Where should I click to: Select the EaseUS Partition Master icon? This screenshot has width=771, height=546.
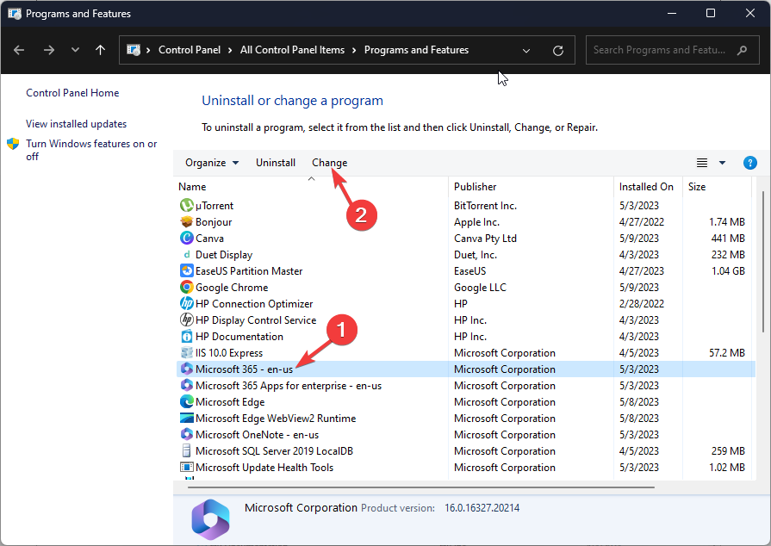(x=186, y=270)
